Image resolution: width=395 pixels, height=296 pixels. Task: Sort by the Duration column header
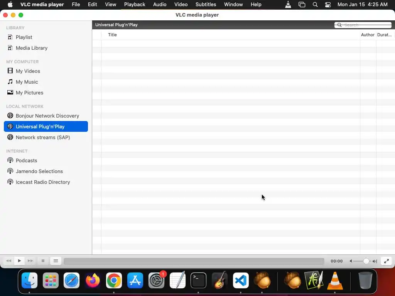(385, 35)
